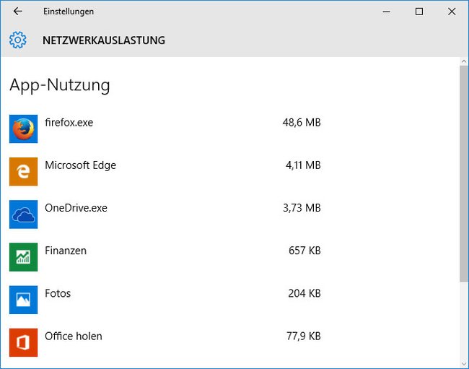
Task: Go back with the arrow button
Action: point(17,12)
